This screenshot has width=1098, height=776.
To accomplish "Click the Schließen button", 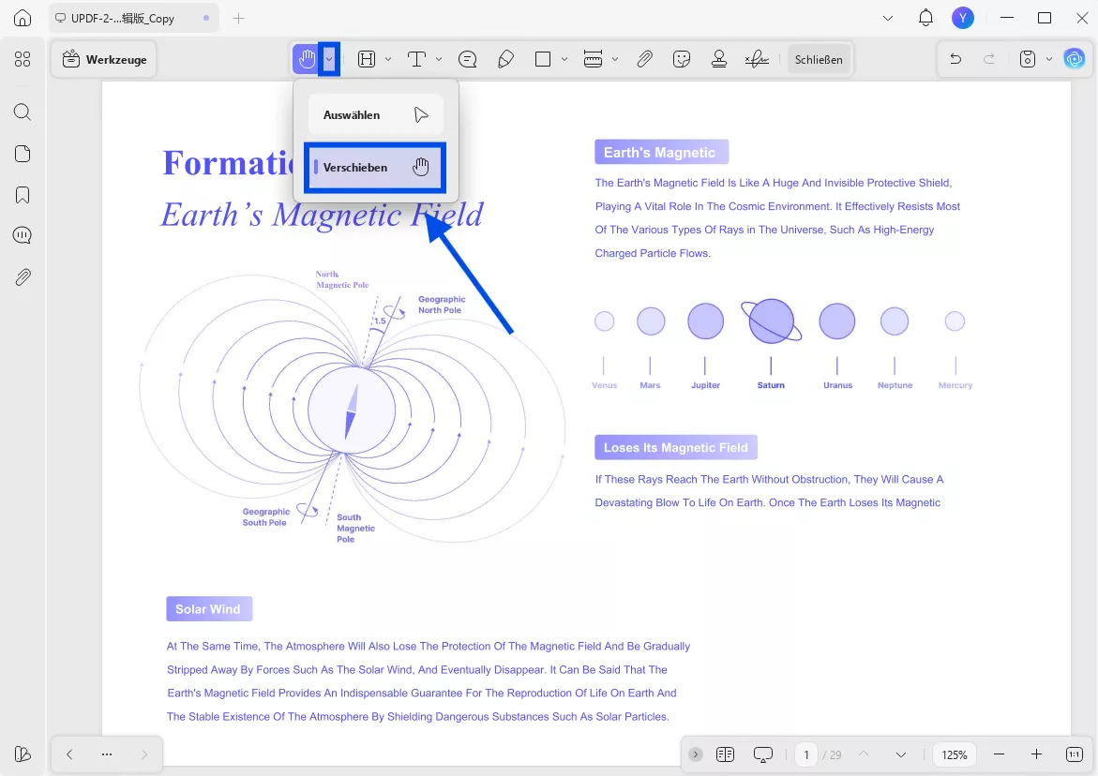I will pos(819,59).
